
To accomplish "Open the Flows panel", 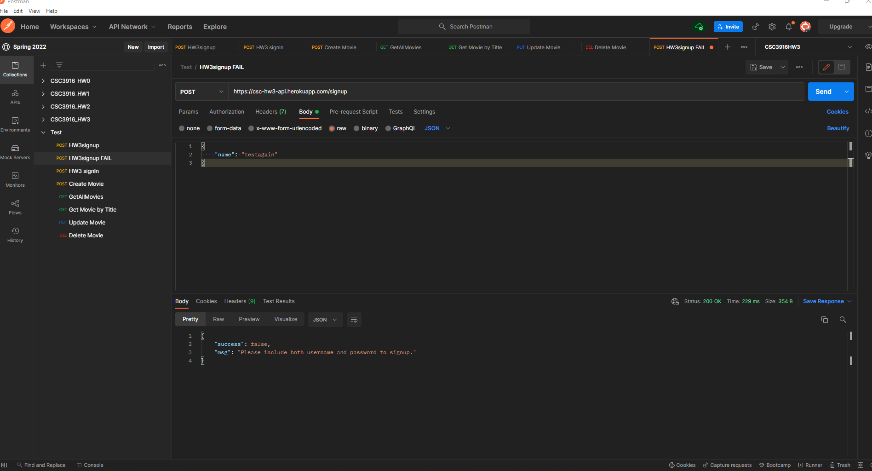I will click(15, 207).
